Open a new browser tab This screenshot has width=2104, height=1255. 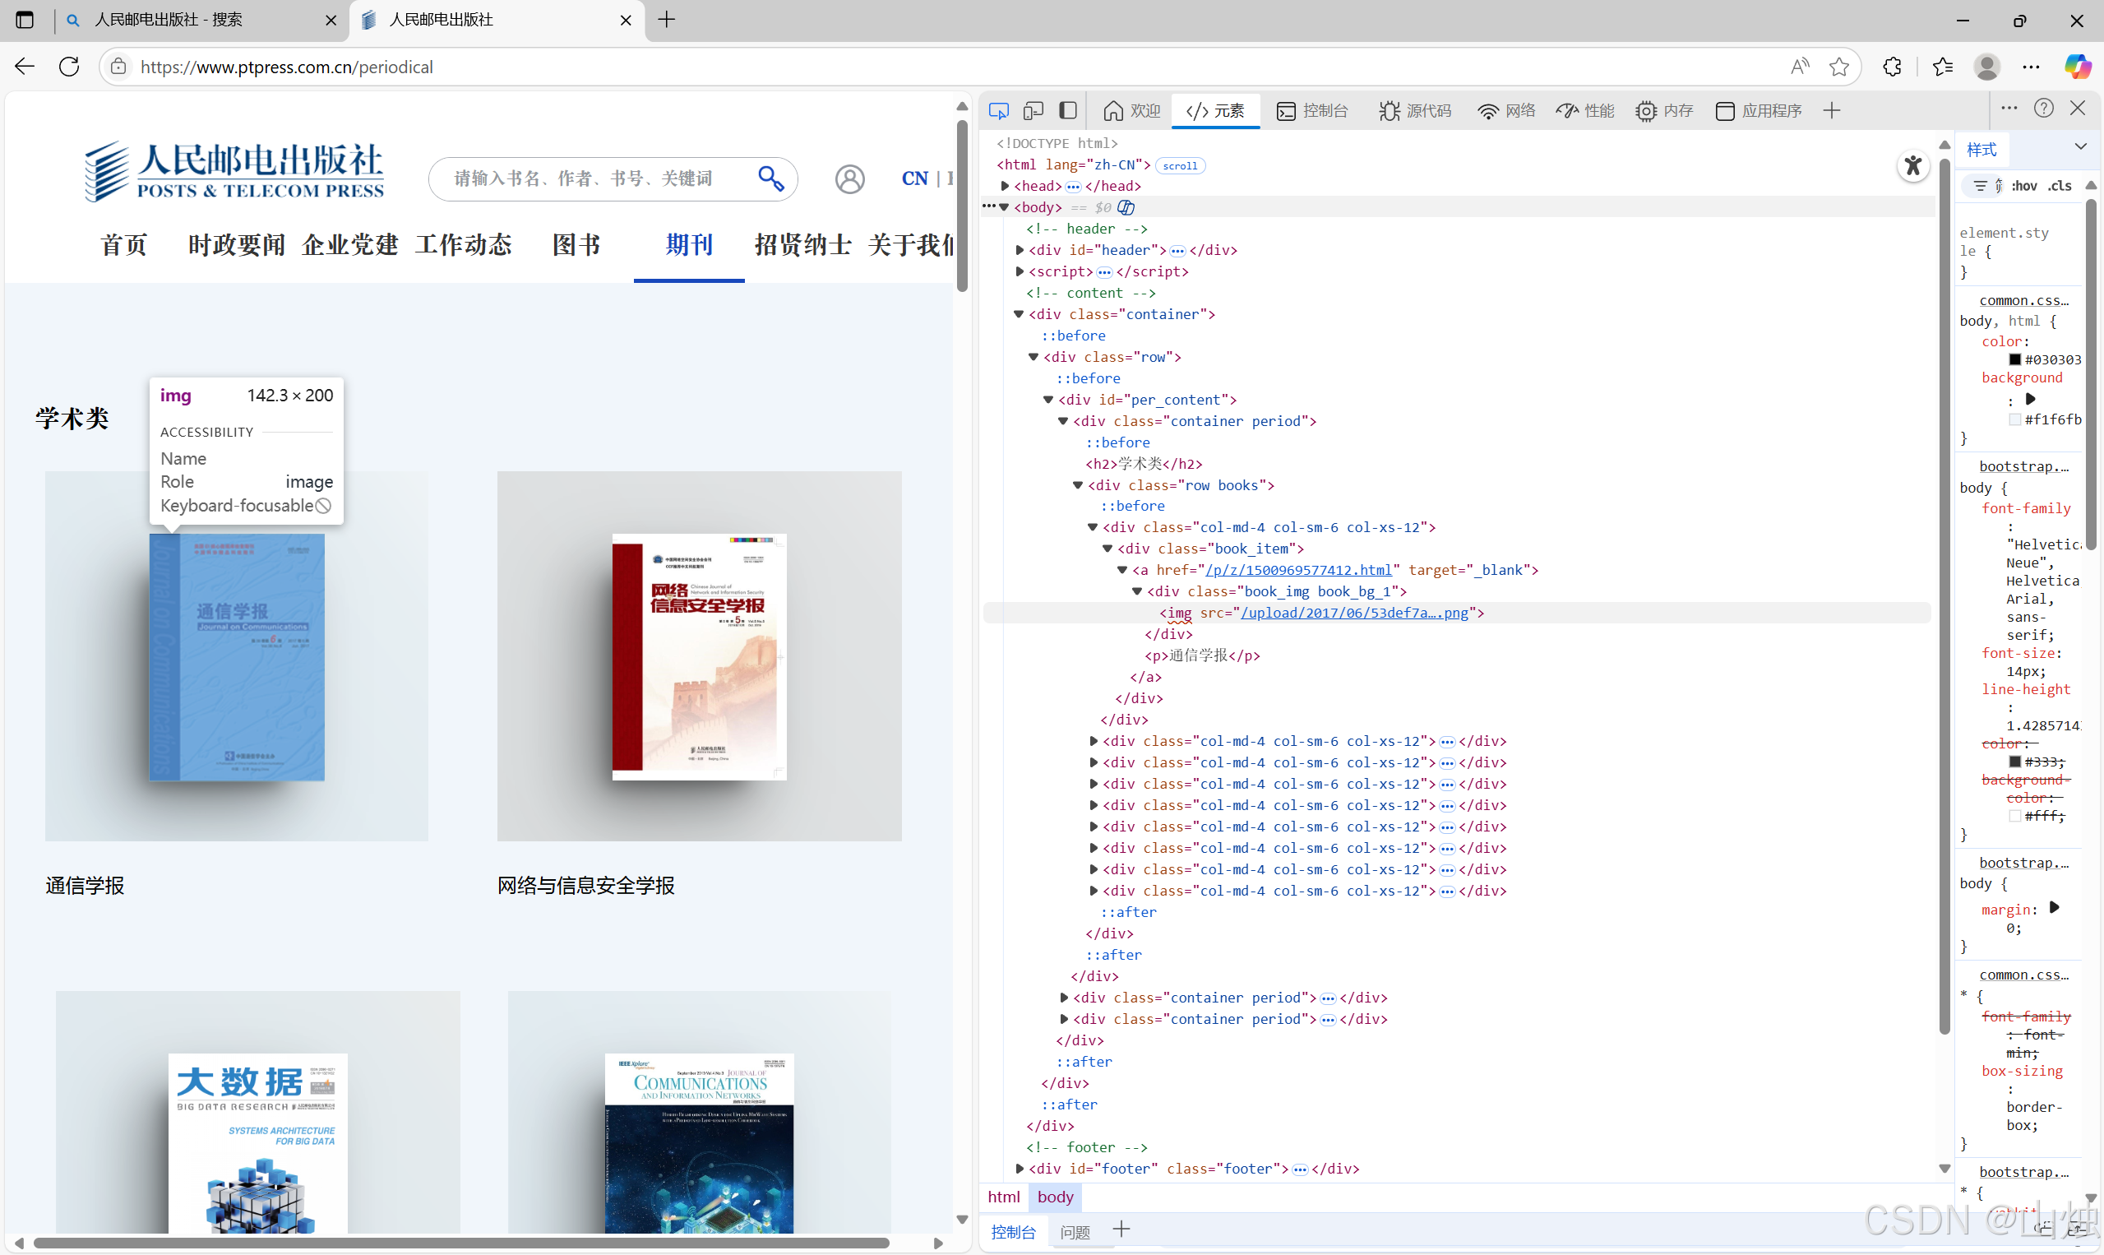point(666,20)
